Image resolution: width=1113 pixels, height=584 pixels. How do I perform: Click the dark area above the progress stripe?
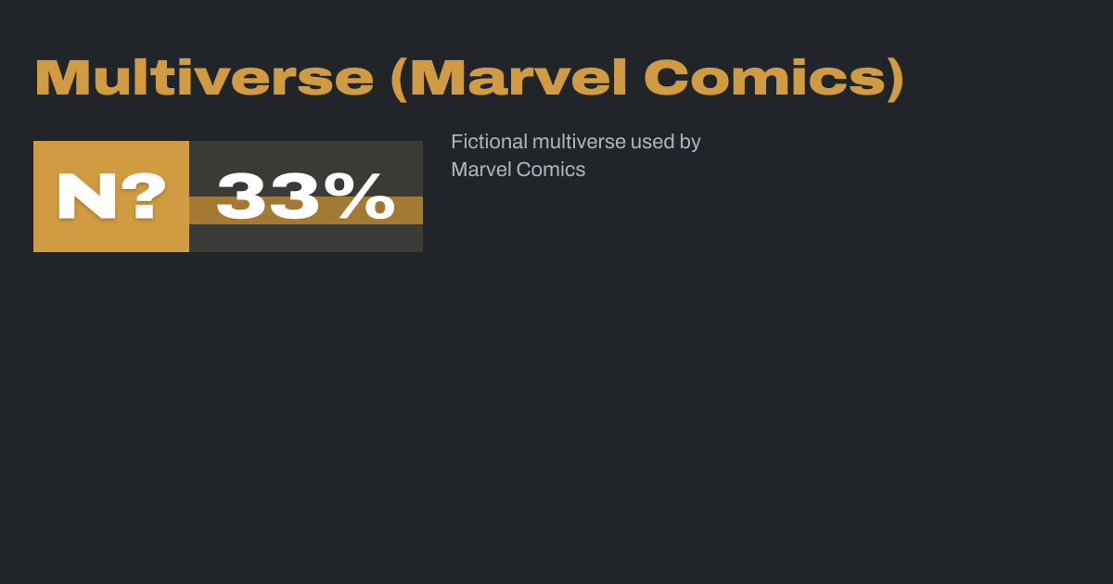pos(306,154)
